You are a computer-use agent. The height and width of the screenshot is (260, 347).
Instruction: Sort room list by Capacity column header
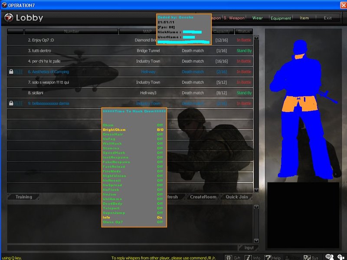[x=222, y=32]
